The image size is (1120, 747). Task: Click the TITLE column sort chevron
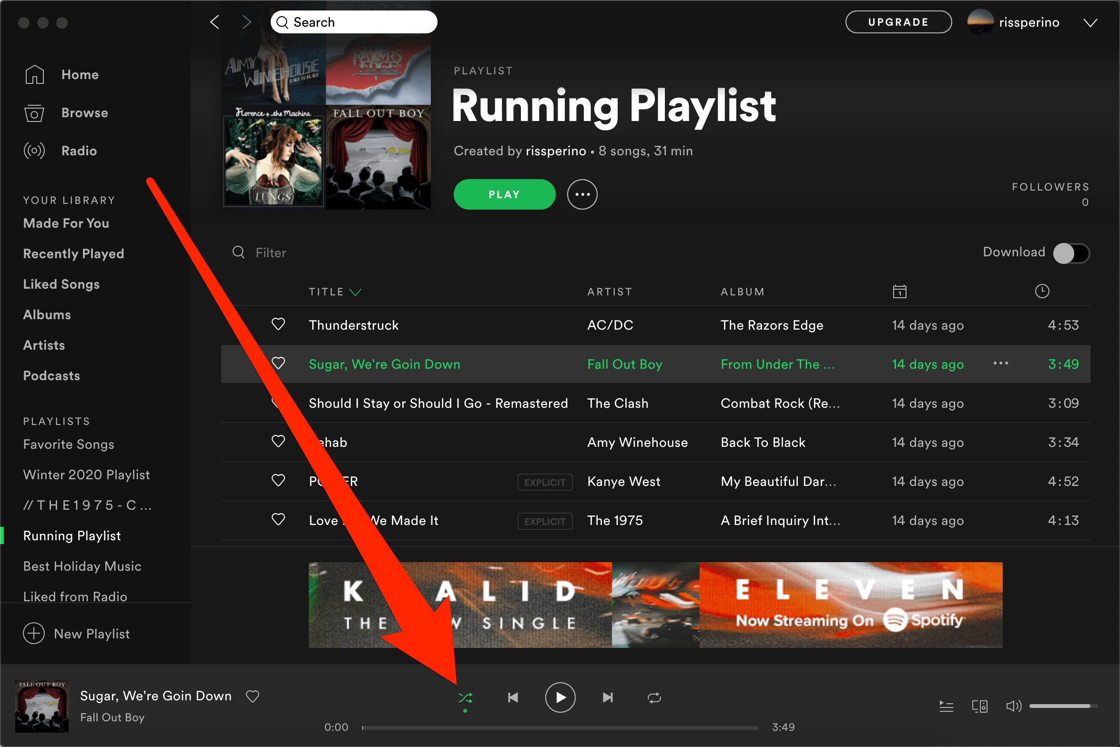coord(356,292)
